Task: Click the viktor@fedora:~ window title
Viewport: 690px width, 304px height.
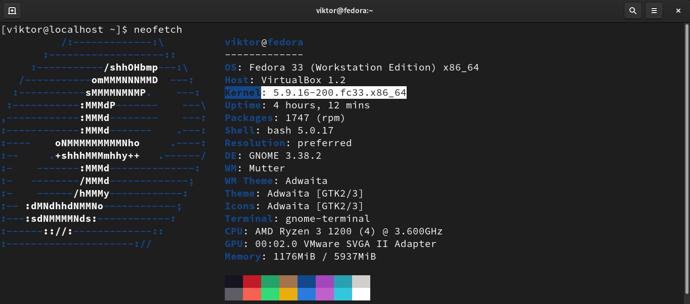Action: coord(345,10)
